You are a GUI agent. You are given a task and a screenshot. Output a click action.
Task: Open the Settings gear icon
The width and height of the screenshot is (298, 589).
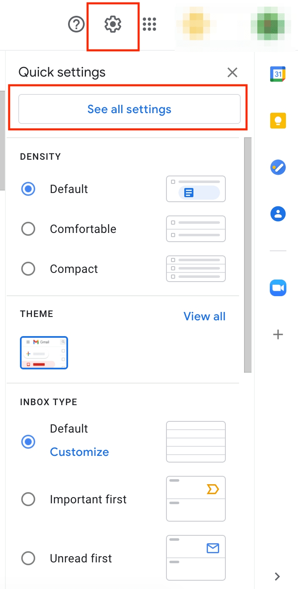point(112,25)
